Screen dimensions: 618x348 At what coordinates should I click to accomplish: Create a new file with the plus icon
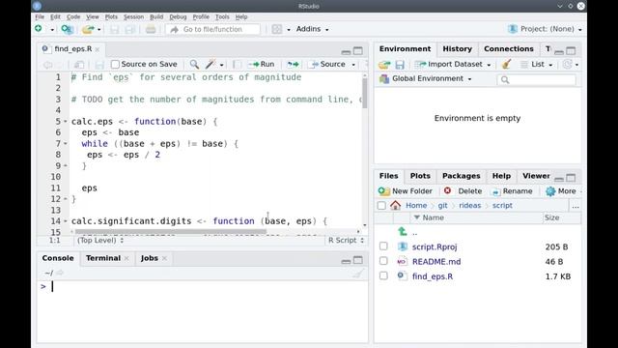pos(39,29)
